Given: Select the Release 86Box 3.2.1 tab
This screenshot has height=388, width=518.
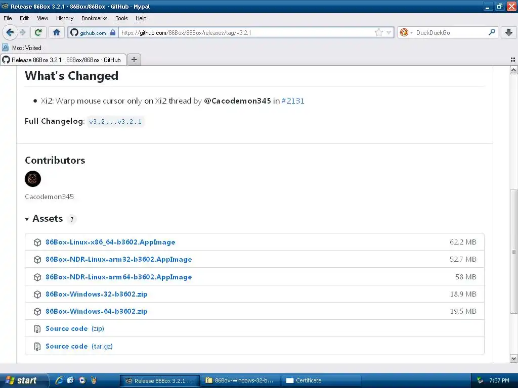Looking at the screenshot, I should (63, 60).
